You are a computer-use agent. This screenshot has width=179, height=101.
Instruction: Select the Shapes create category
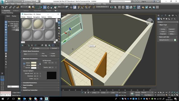161,19
